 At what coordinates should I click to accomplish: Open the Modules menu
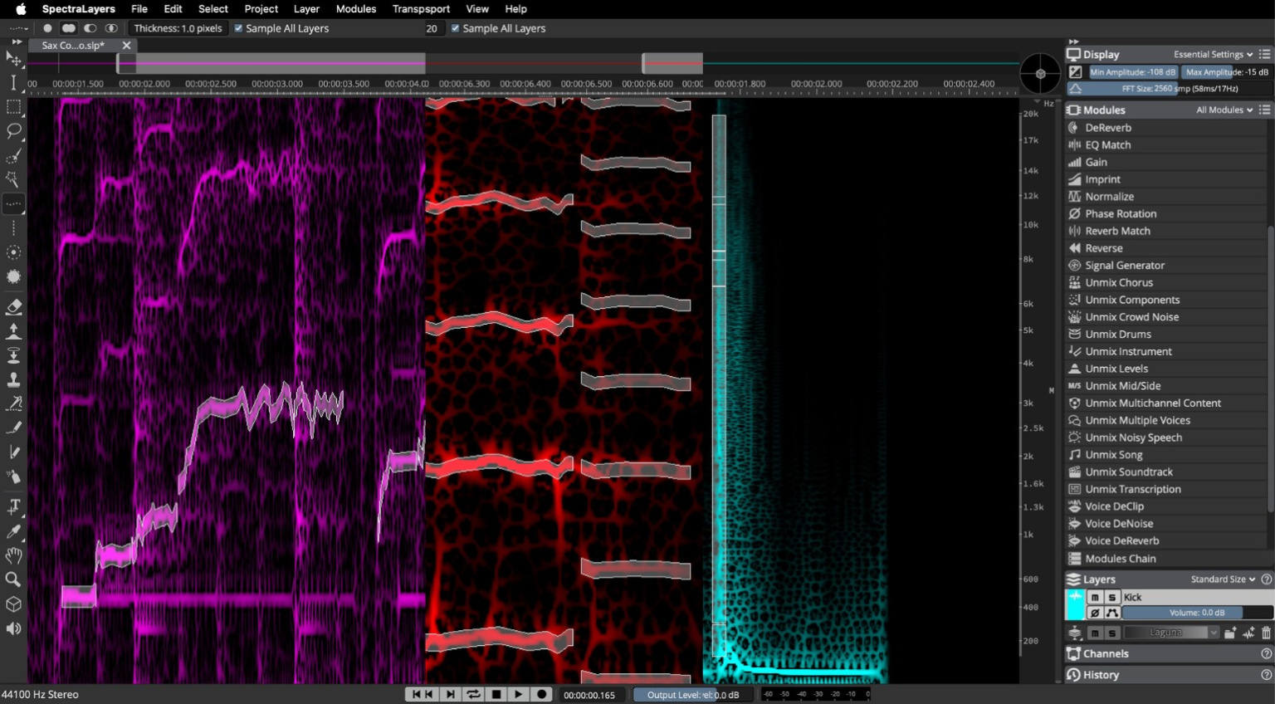coord(355,9)
